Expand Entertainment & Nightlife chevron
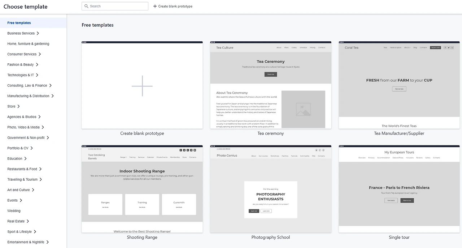 point(48,242)
